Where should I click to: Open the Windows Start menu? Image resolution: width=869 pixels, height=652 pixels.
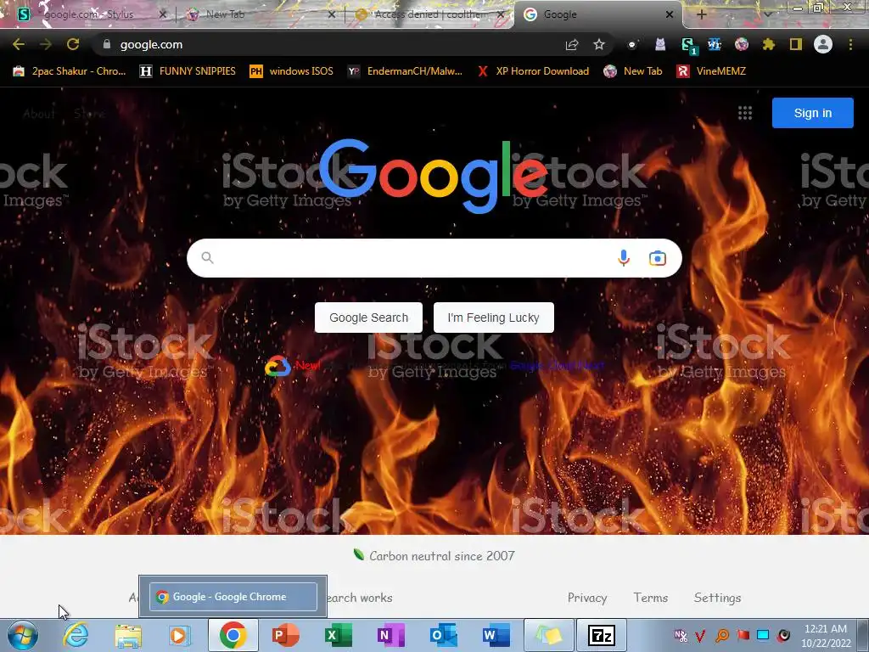point(23,635)
